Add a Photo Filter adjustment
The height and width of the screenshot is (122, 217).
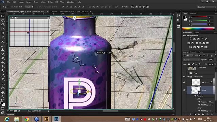tap(200, 43)
